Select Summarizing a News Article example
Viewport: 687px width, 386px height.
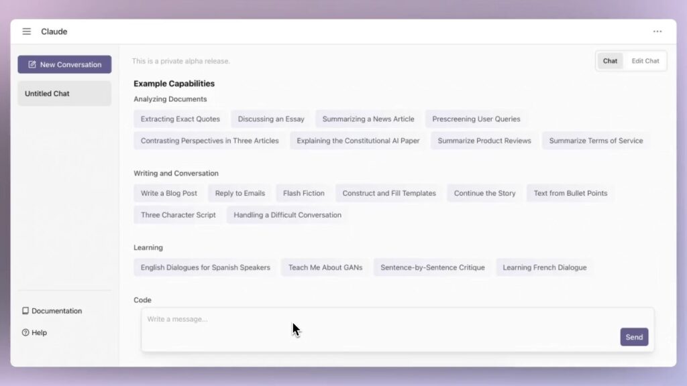pos(368,119)
